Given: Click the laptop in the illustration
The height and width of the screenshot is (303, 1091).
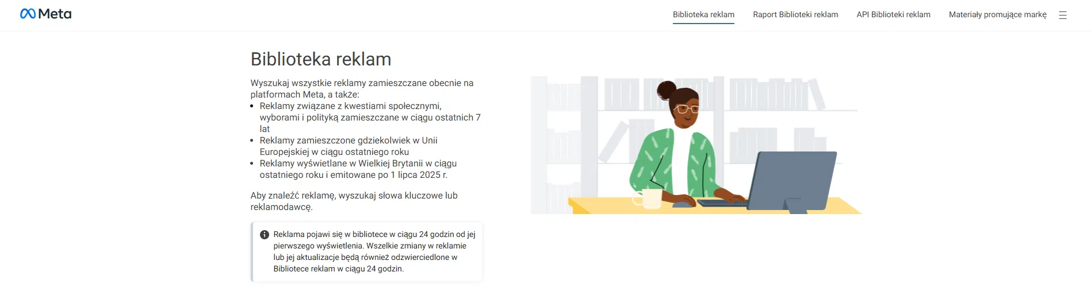Looking at the screenshot, I should (793, 180).
